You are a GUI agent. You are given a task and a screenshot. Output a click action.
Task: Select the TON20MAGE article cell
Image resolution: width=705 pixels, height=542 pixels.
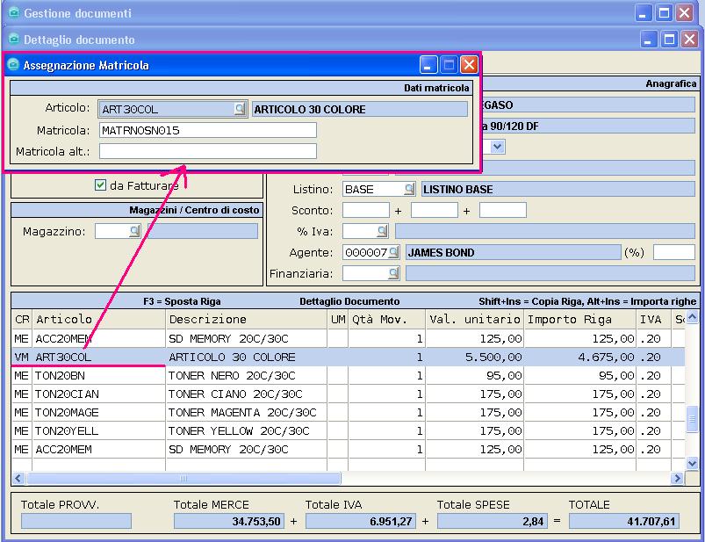tap(99, 412)
